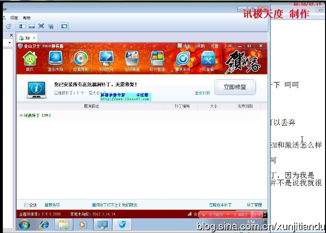The image size is (326, 233).
Task: Close the left sidebar panel
Action: click(11, 35)
